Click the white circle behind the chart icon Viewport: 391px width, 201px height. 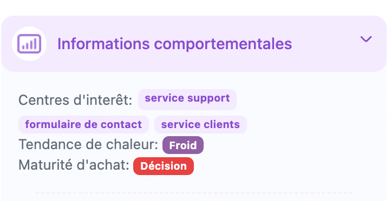29,44
